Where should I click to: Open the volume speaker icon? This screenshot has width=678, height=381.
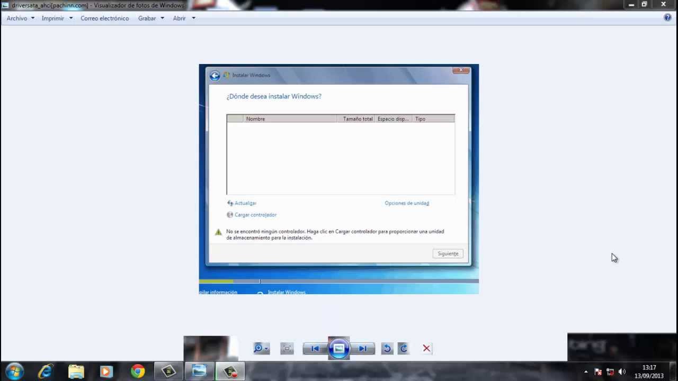pyautogui.click(x=622, y=371)
